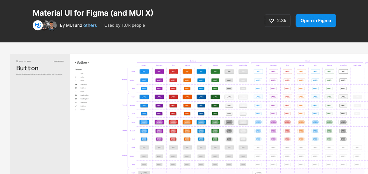
Task: Click the heart icon to like
Action: [x=271, y=21]
